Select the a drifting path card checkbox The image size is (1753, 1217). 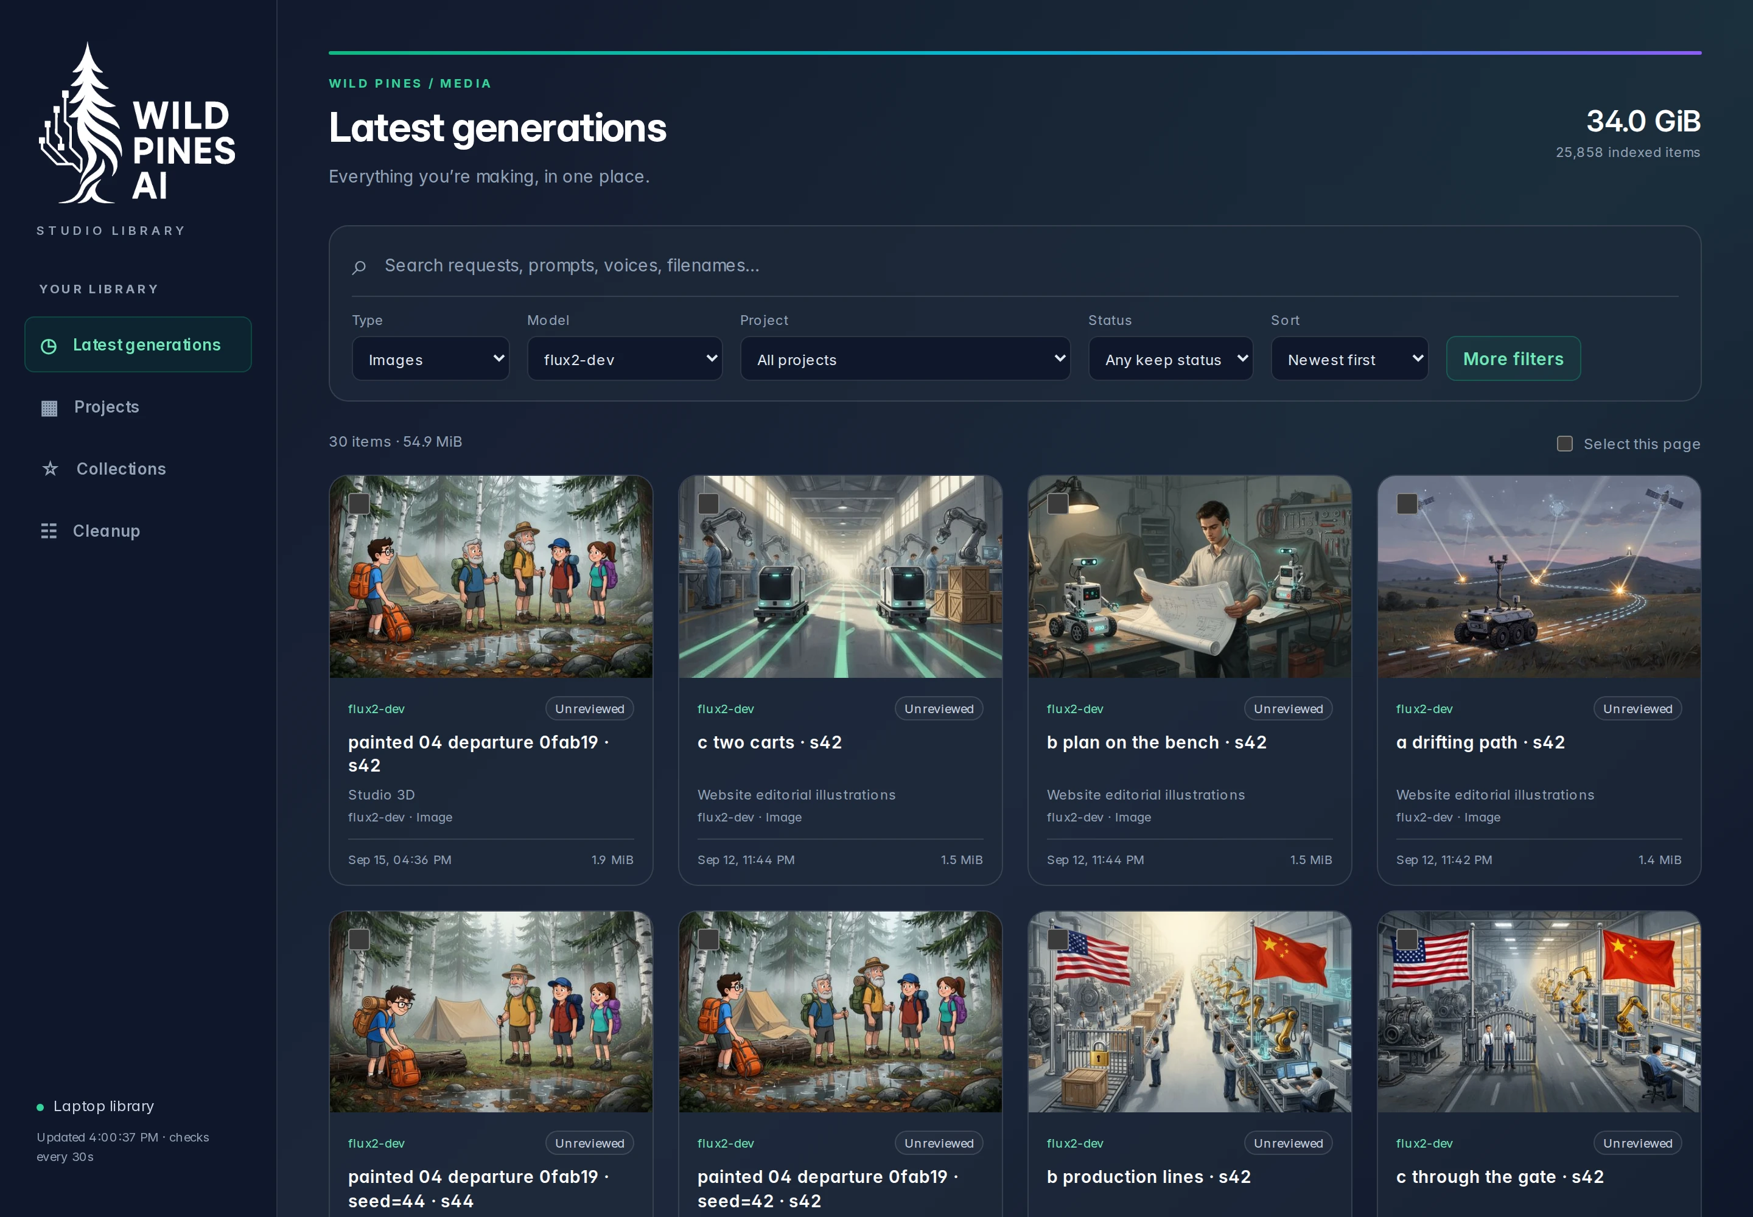[1407, 503]
